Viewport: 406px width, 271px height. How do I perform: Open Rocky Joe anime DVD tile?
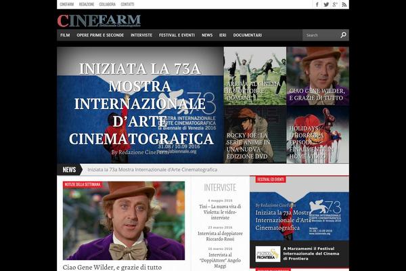point(255,135)
